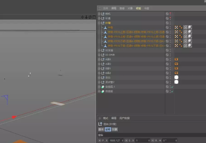This screenshot has width=206, height=143.
Task: Click the Attribute Manager grip handle icon
Action: (x=99, y=118)
